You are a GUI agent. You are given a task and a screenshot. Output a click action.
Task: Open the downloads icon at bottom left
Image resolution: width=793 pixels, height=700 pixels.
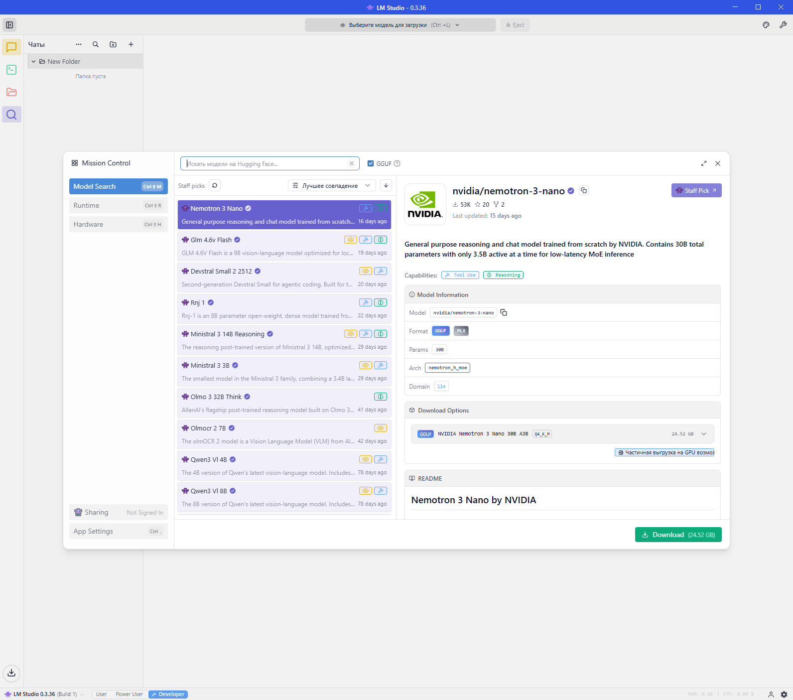pyautogui.click(x=11, y=673)
